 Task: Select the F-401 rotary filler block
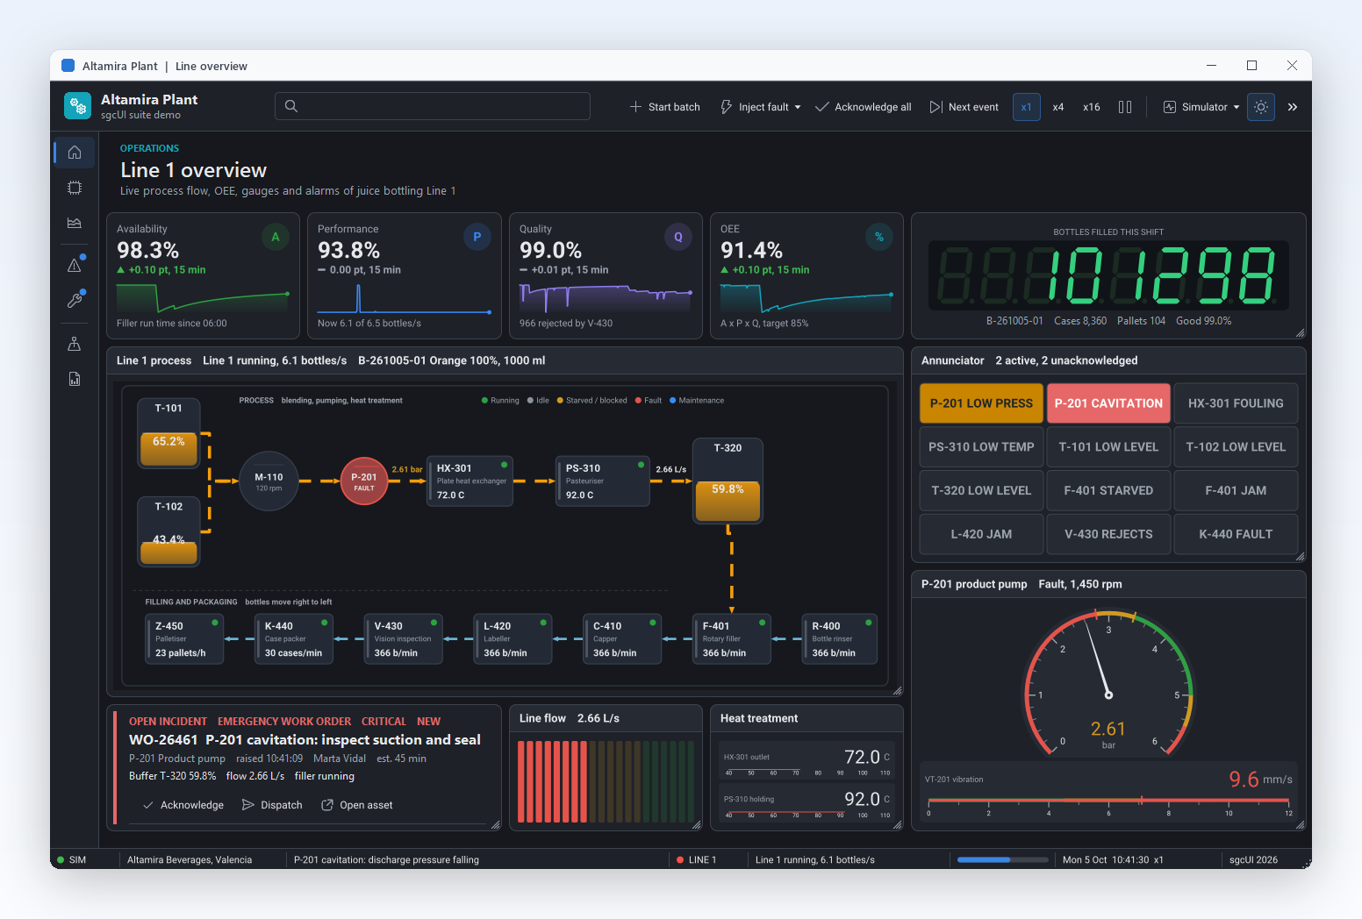tap(732, 639)
